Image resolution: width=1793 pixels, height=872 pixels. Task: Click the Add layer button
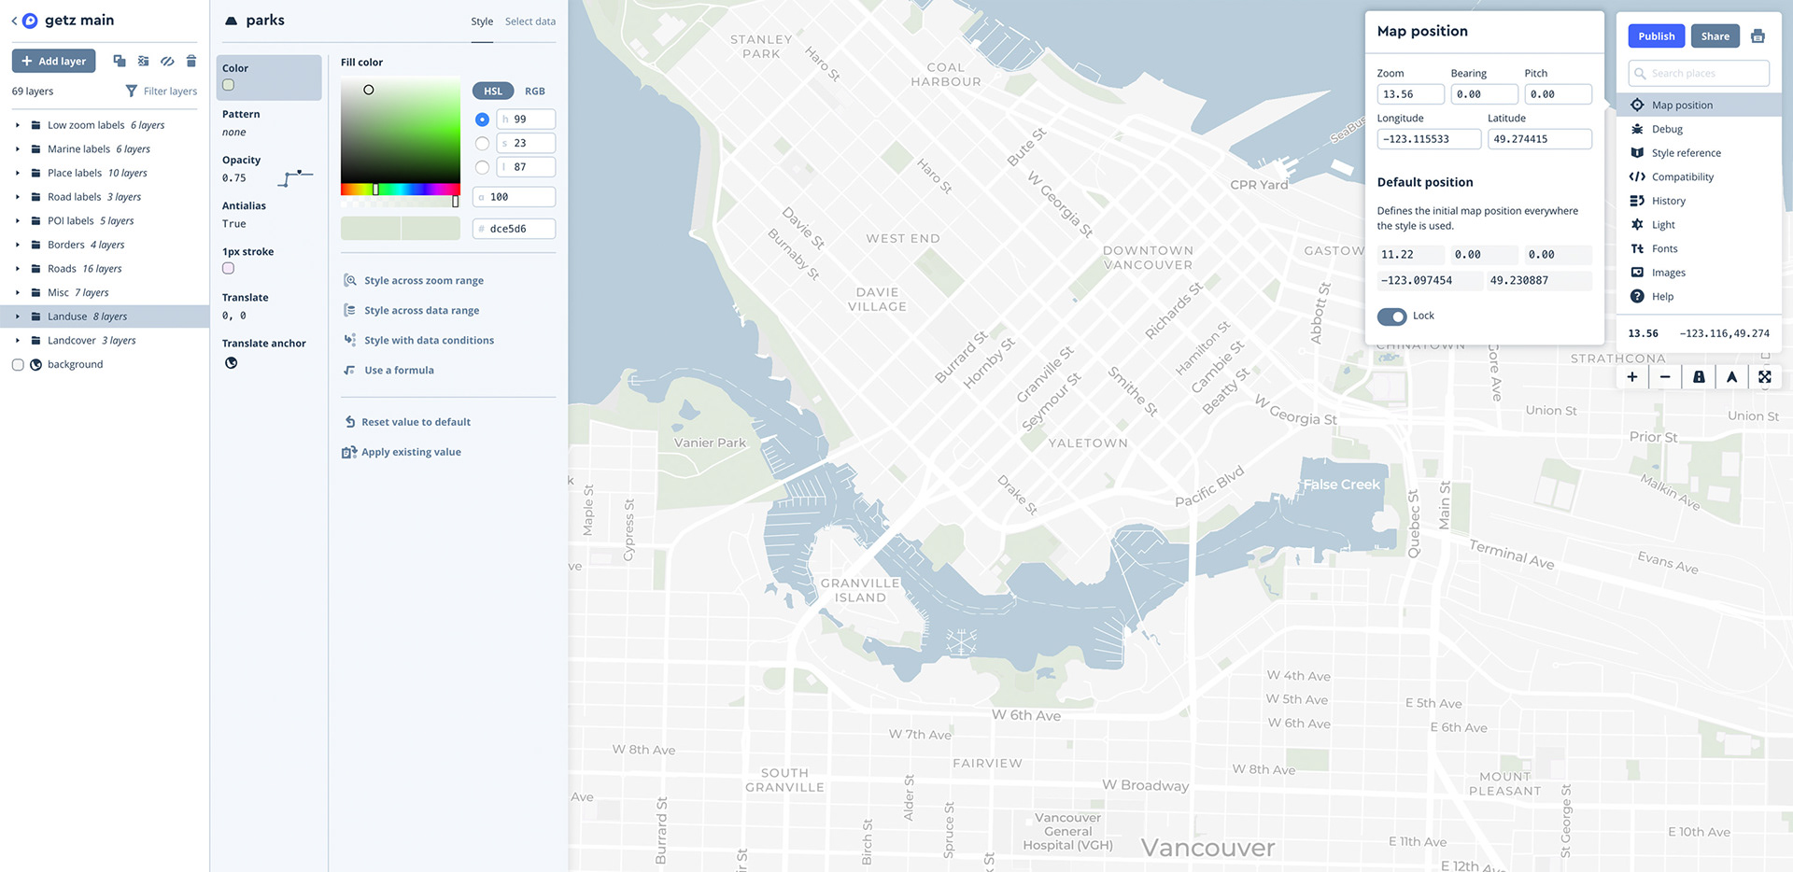pos(53,61)
